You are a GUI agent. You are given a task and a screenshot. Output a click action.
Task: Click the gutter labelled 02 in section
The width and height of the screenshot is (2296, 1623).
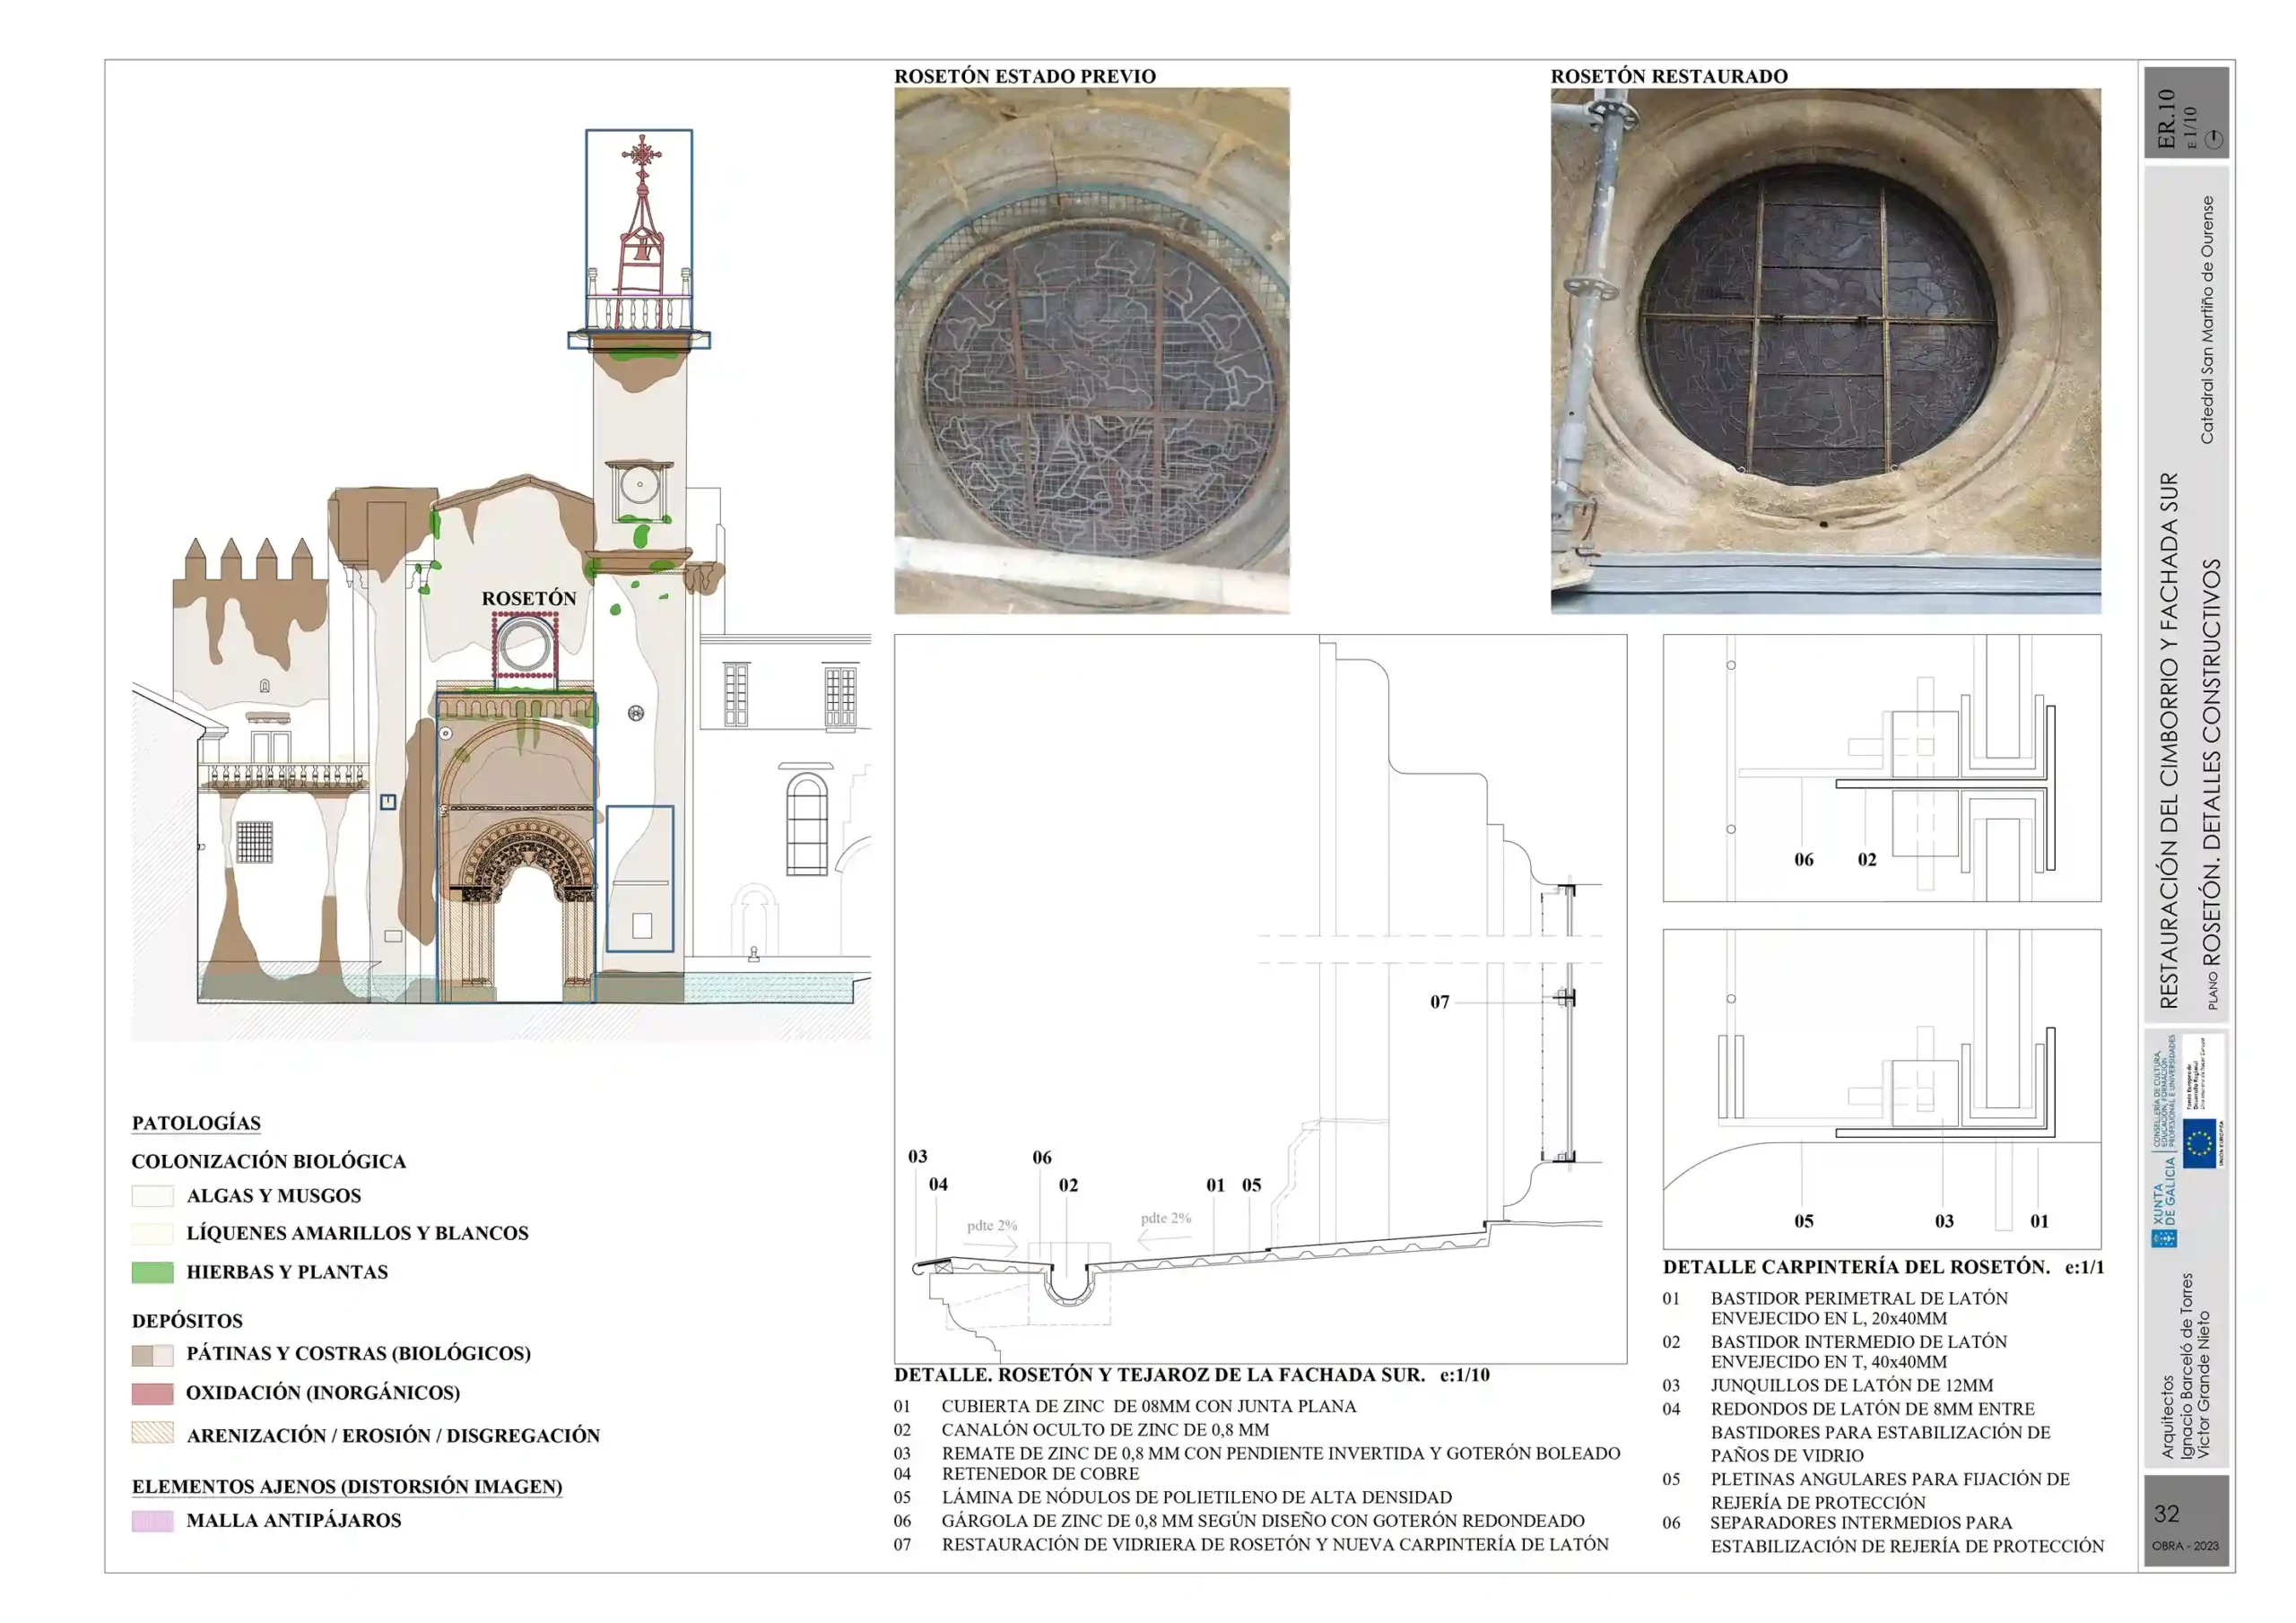tap(1068, 1286)
